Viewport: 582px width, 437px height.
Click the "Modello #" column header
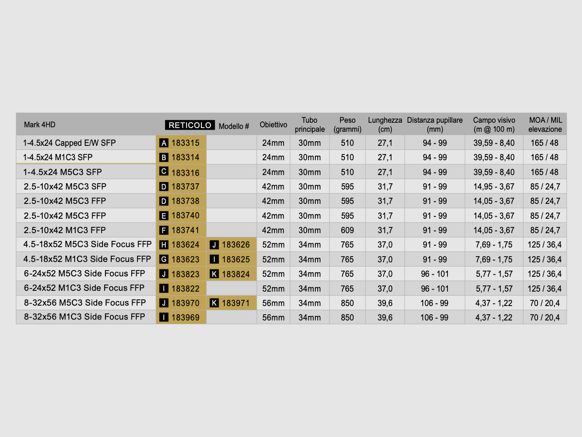tap(234, 126)
